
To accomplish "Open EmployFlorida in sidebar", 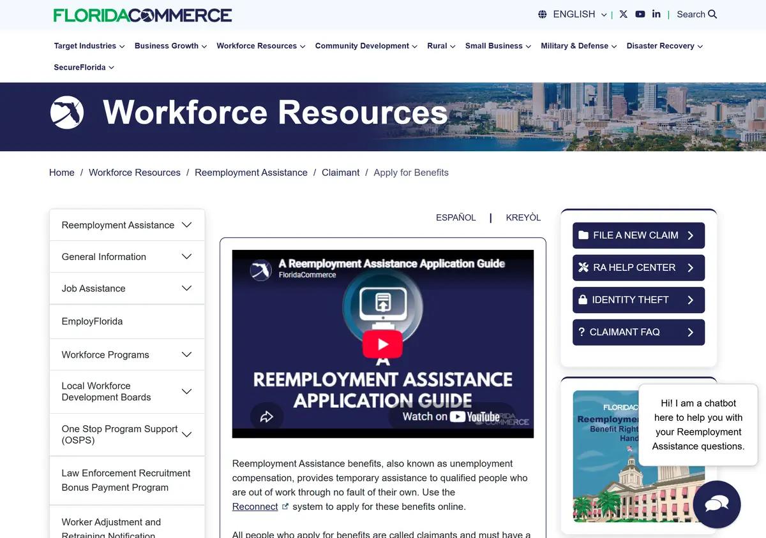I will [x=127, y=321].
